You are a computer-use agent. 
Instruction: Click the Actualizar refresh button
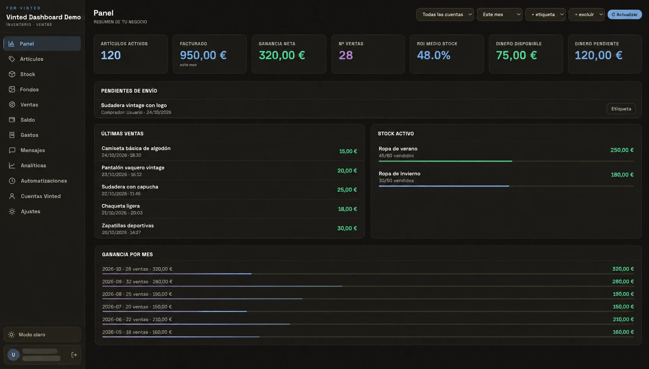624,14
